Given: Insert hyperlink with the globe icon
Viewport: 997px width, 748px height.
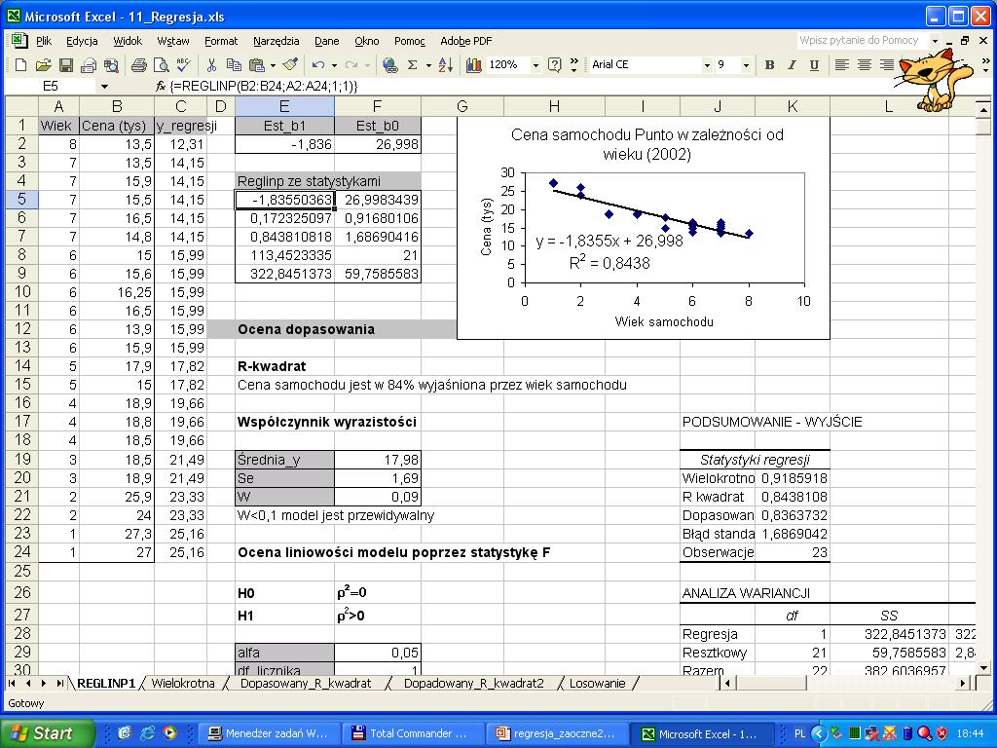Looking at the screenshot, I should 389,65.
